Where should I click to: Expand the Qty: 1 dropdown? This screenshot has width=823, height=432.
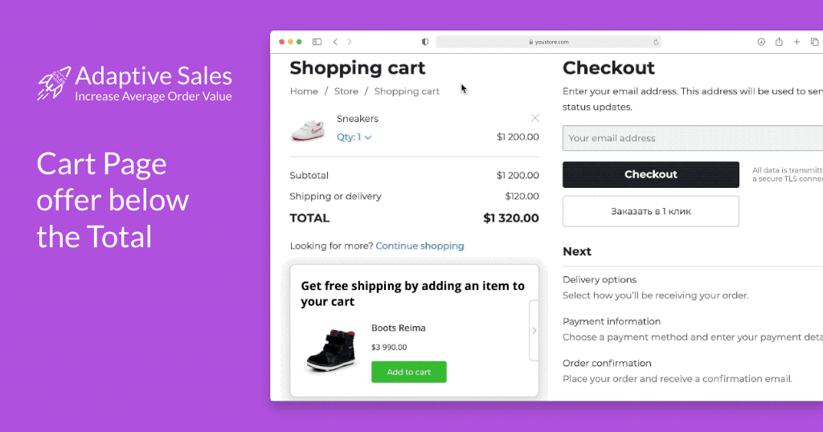[x=354, y=137]
